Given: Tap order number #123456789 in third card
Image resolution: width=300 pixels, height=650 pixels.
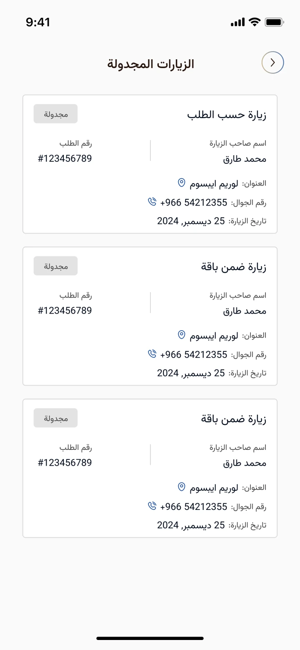Looking at the screenshot, I should [x=65, y=463].
